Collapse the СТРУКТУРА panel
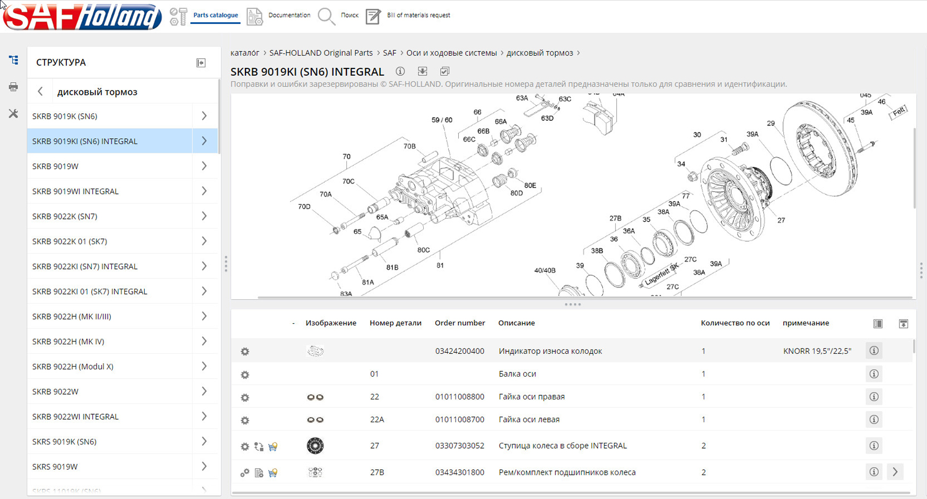The height and width of the screenshot is (499, 927). coord(201,63)
